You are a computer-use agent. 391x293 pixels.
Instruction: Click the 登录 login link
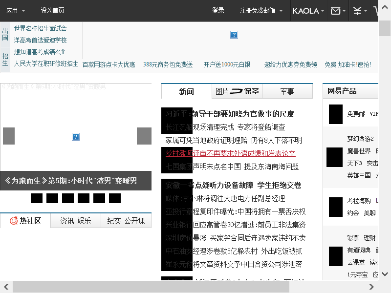pos(218,11)
